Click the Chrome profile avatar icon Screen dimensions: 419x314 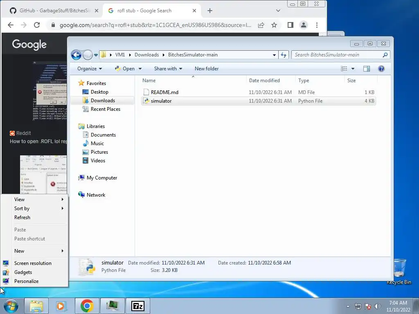[x=304, y=25]
